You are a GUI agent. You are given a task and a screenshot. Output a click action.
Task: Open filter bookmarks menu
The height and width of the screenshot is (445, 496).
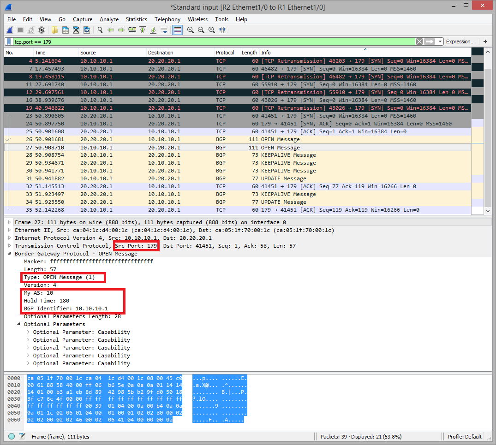point(8,41)
